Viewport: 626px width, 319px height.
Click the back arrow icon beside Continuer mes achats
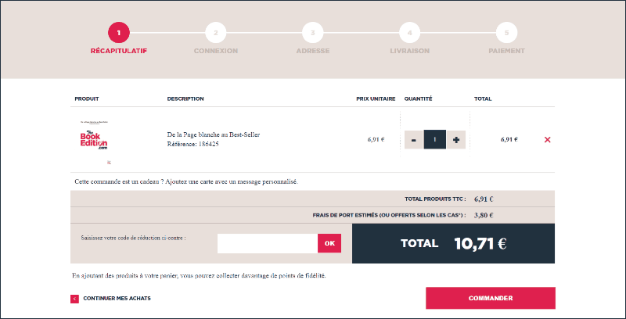click(74, 299)
